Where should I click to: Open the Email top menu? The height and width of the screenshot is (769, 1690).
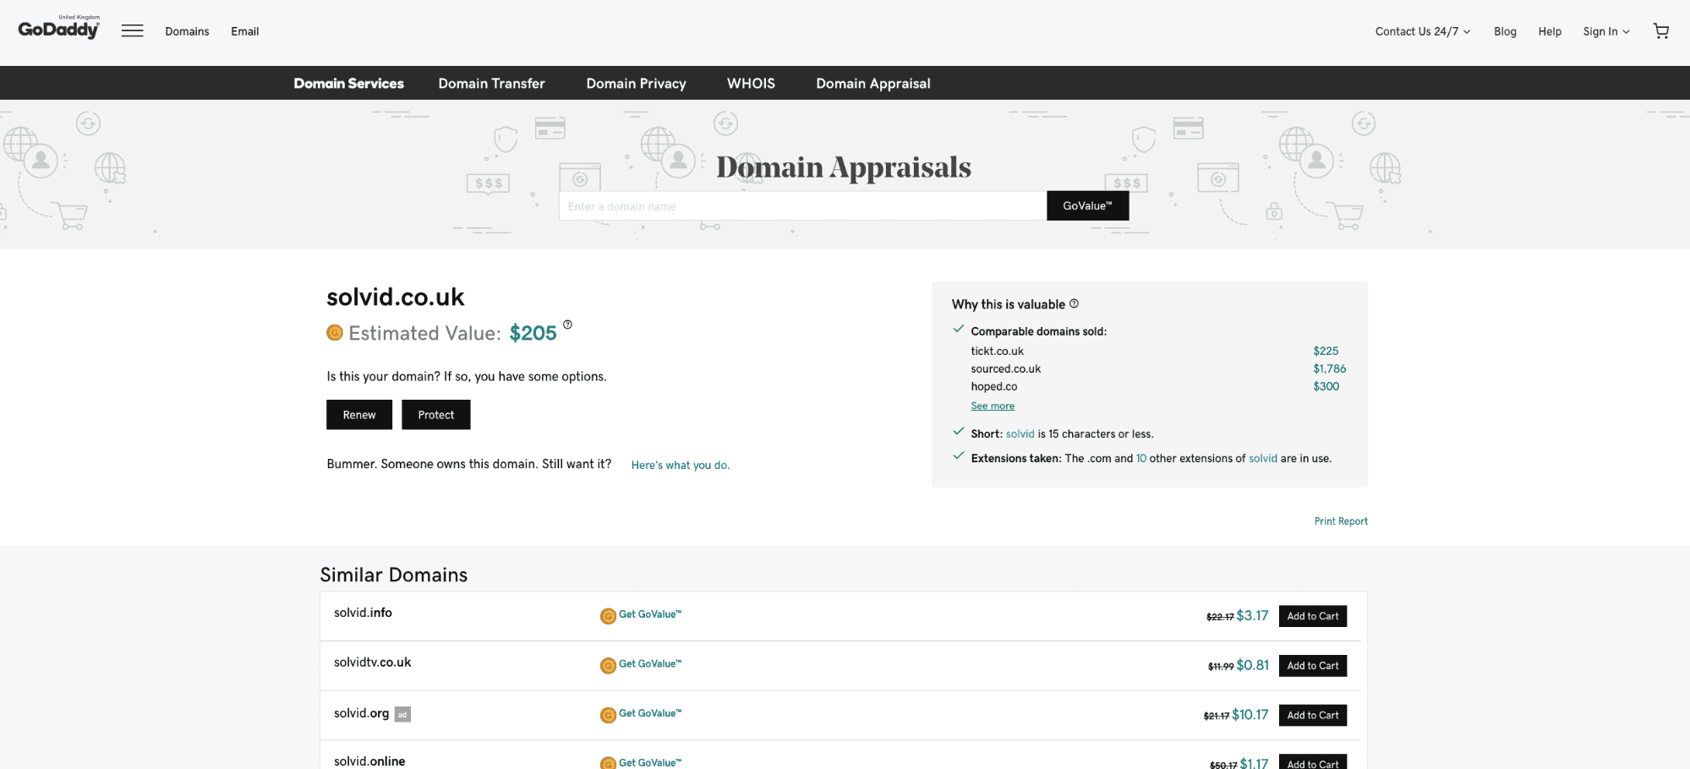click(245, 31)
